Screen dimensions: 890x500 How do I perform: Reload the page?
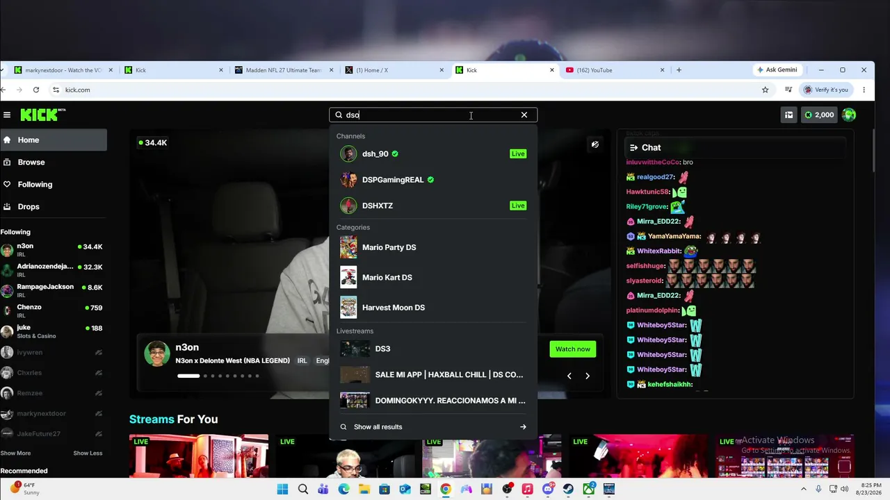click(x=36, y=90)
